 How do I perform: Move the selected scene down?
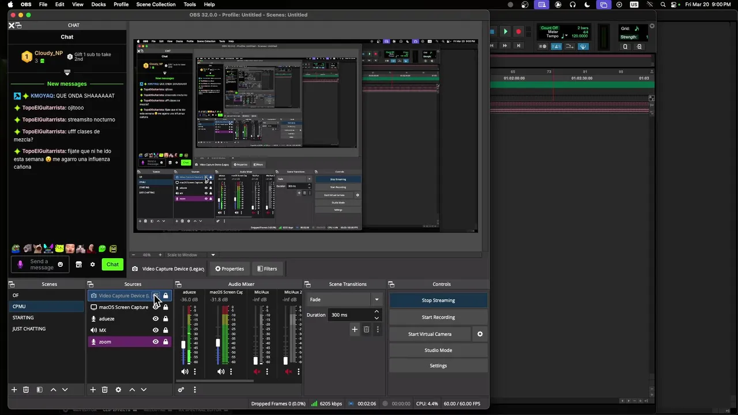tap(65, 390)
